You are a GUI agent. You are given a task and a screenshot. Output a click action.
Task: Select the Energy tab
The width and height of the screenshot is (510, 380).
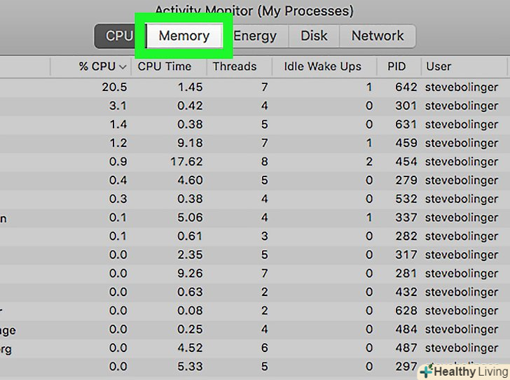254,36
